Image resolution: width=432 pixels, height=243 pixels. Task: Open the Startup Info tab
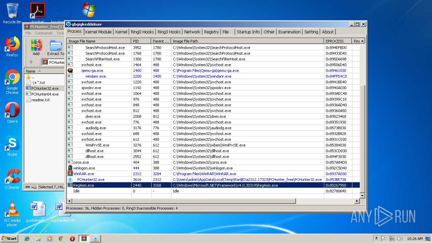coord(248,32)
